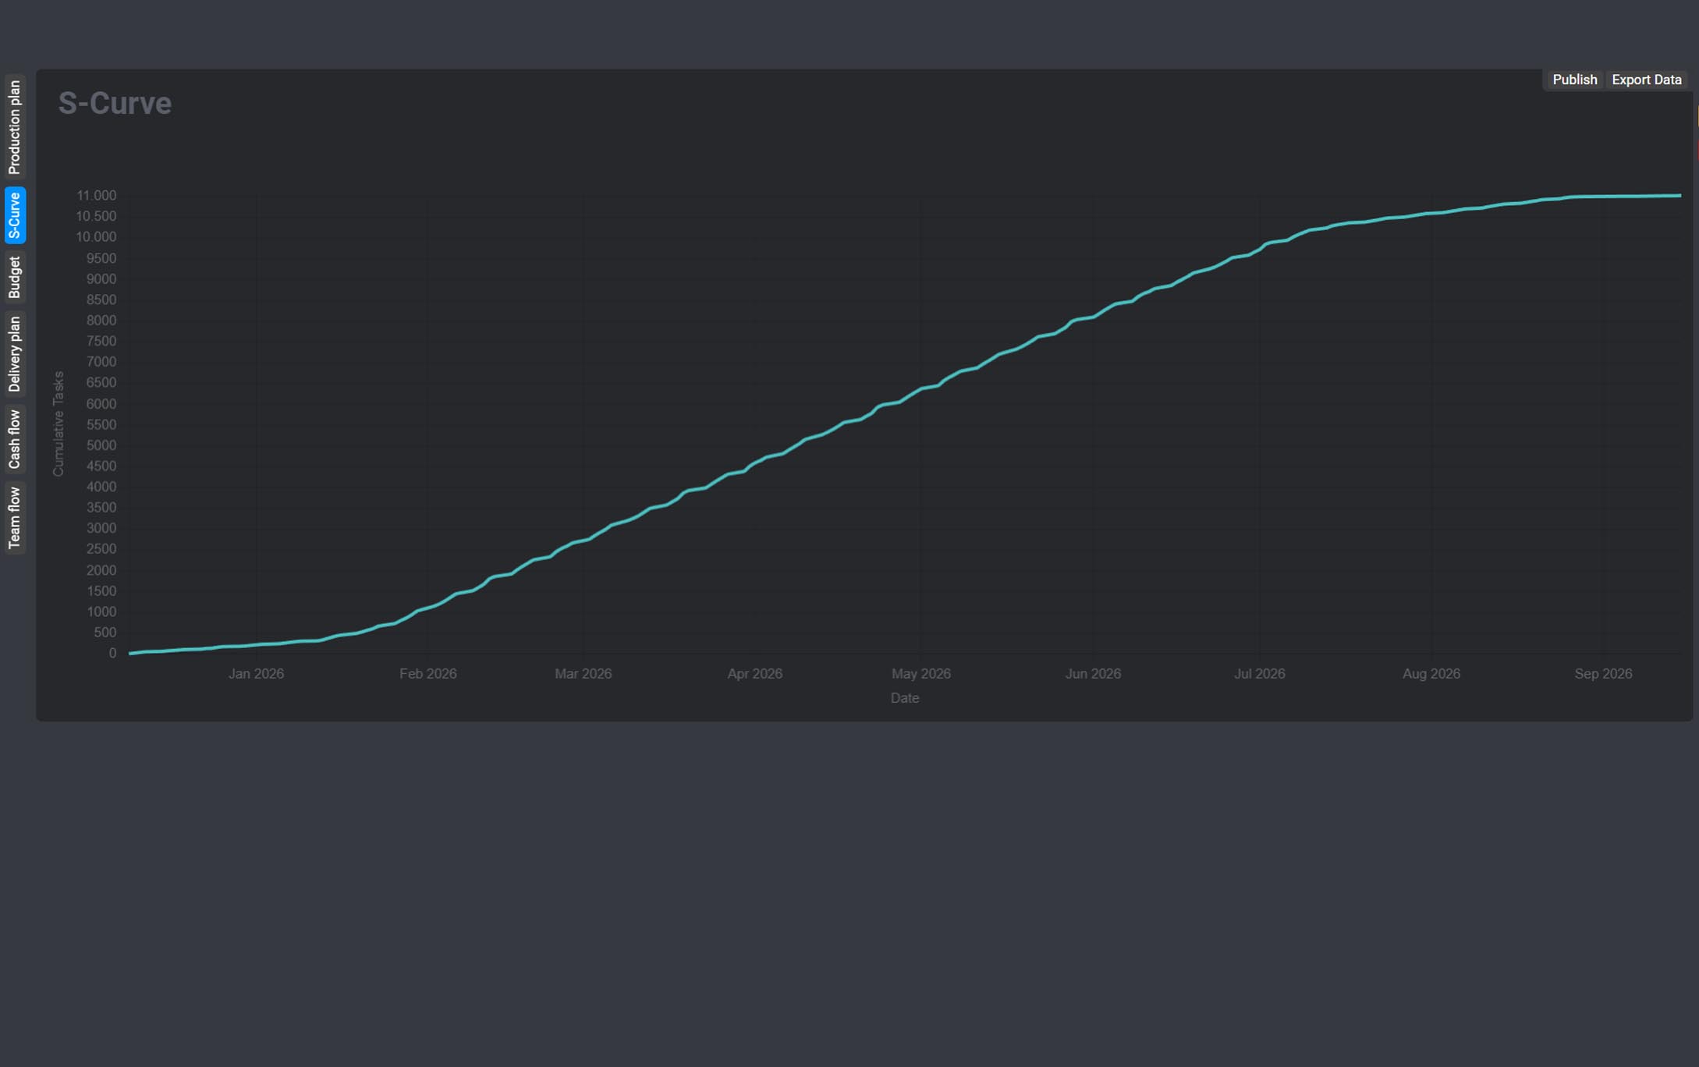
Task: Click the Feb 2026 x-axis label
Action: [427, 674]
